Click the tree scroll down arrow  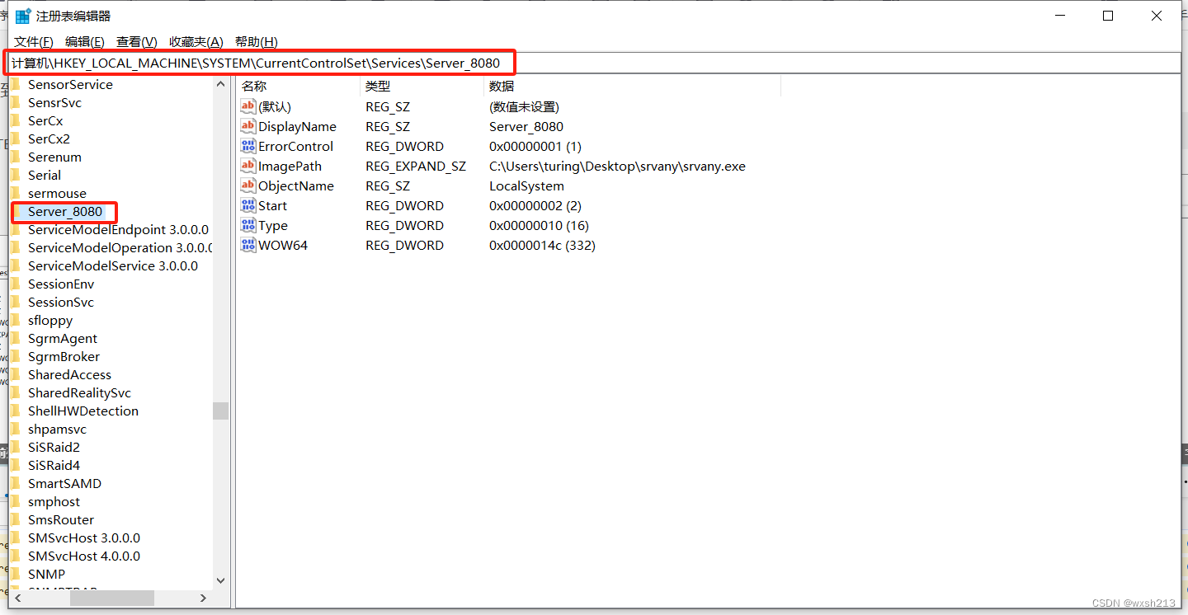220,581
